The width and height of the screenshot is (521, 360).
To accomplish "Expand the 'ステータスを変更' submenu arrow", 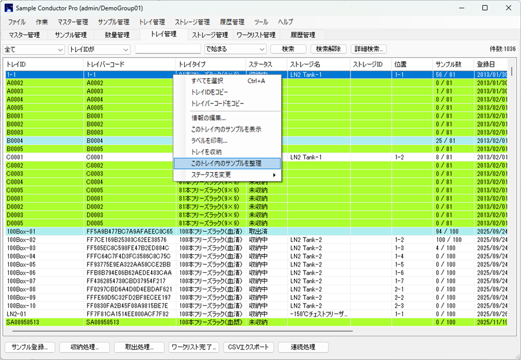I will [x=274, y=175].
